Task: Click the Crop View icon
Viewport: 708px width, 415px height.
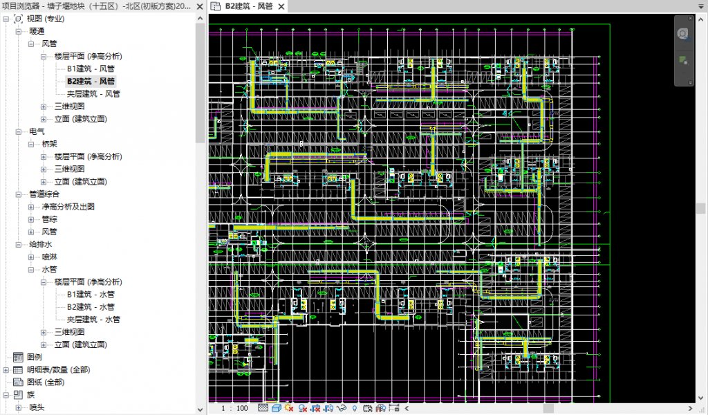Action: click(315, 409)
